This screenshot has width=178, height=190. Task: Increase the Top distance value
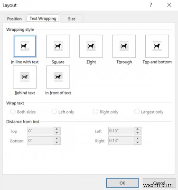(x=57, y=129)
